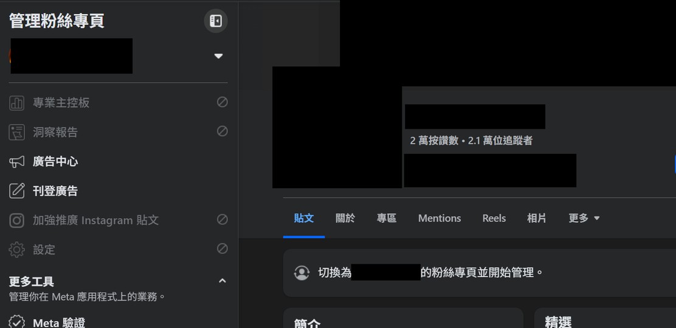Open 廣告中心 from the sidebar
The image size is (676, 328).
click(55, 162)
